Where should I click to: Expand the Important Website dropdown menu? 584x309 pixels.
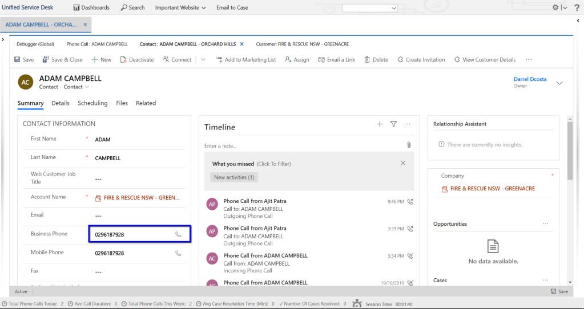tap(180, 7)
